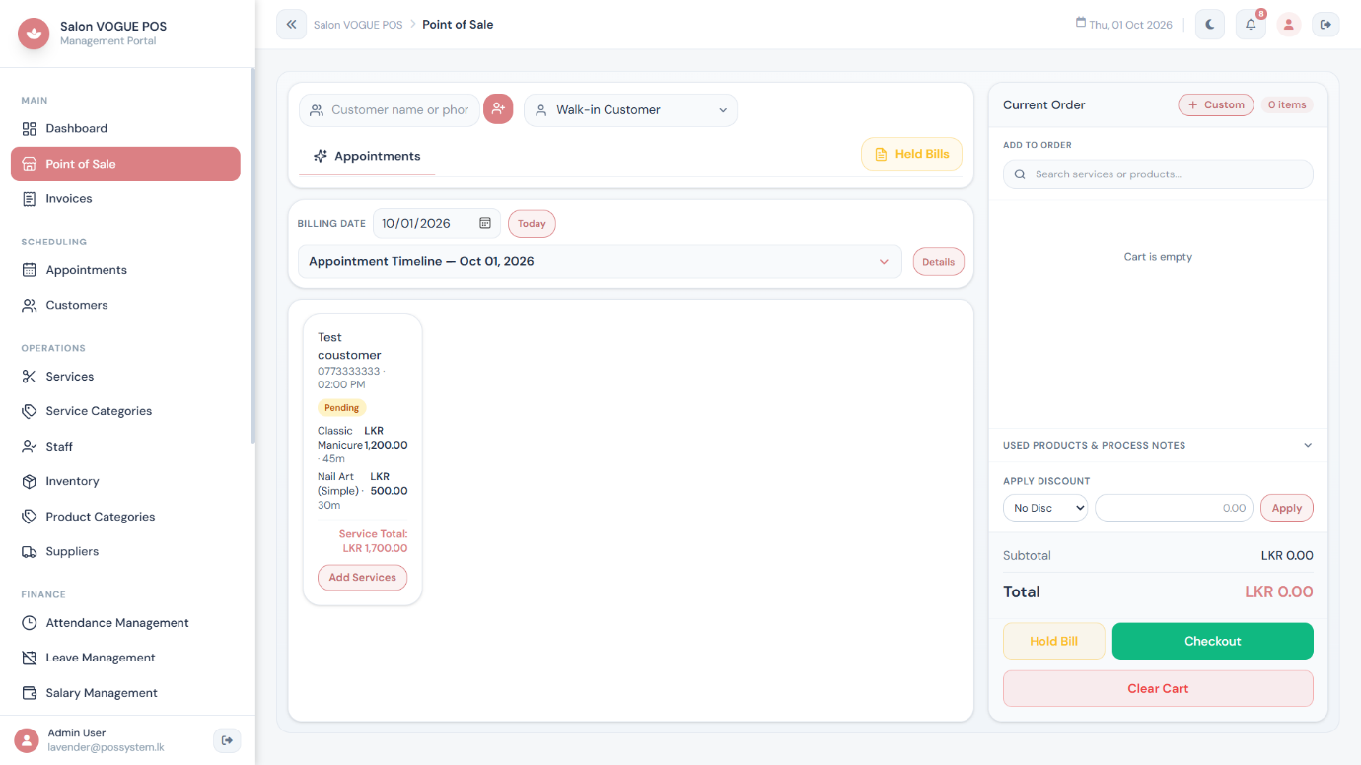The width and height of the screenshot is (1361, 765).
Task: Open calendar picker icon in billing date
Action: click(x=485, y=223)
